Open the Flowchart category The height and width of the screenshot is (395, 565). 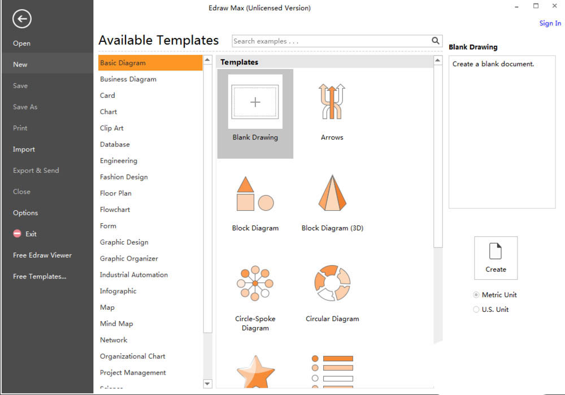coord(115,210)
